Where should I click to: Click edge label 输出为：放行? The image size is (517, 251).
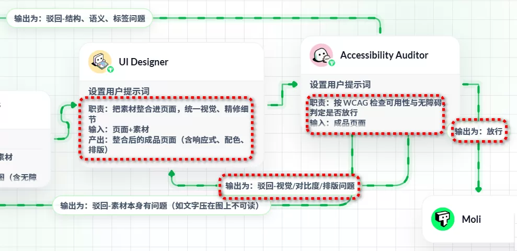tap(478, 131)
